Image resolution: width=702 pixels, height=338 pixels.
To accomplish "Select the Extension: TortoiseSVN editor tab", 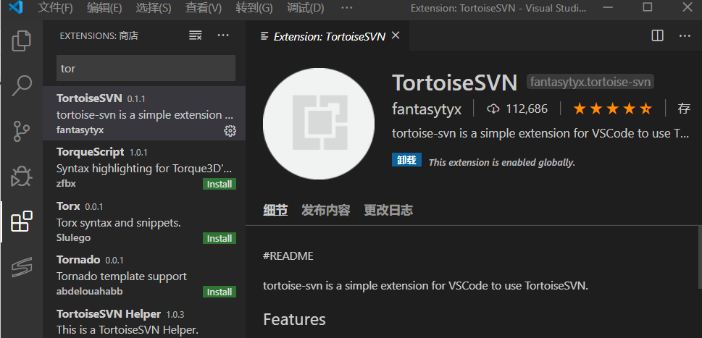I will (329, 36).
